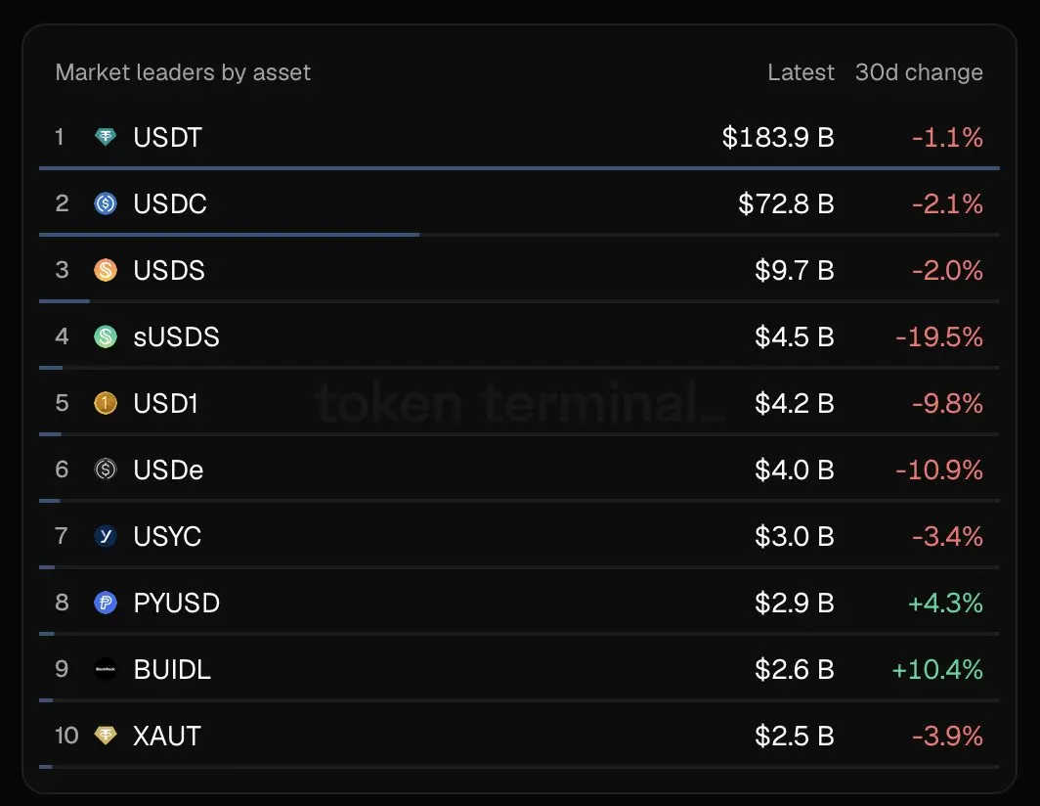Viewport: 1040px width, 806px height.
Task: Click the black BUIDL BlackRock icon
Action: (106, 669)
